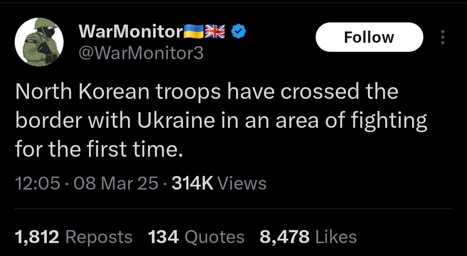The height and width of the screenshot is (256, 467).
Task: Click the Ukraine flag emoji
Action: [x=194, y=32]
